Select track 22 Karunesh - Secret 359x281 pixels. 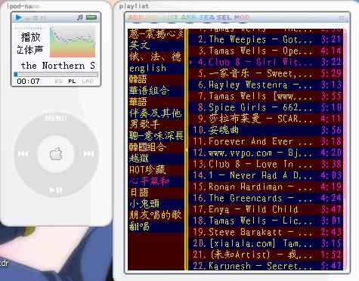[x=266, y=266]
